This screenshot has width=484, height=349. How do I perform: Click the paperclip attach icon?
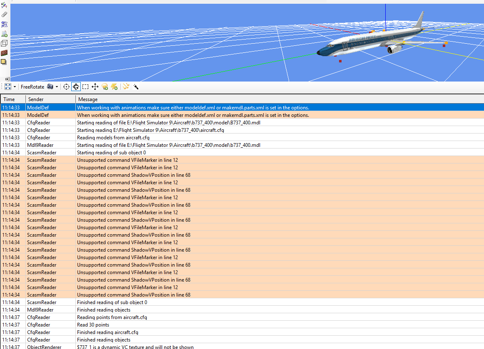[x=4, y=15]
